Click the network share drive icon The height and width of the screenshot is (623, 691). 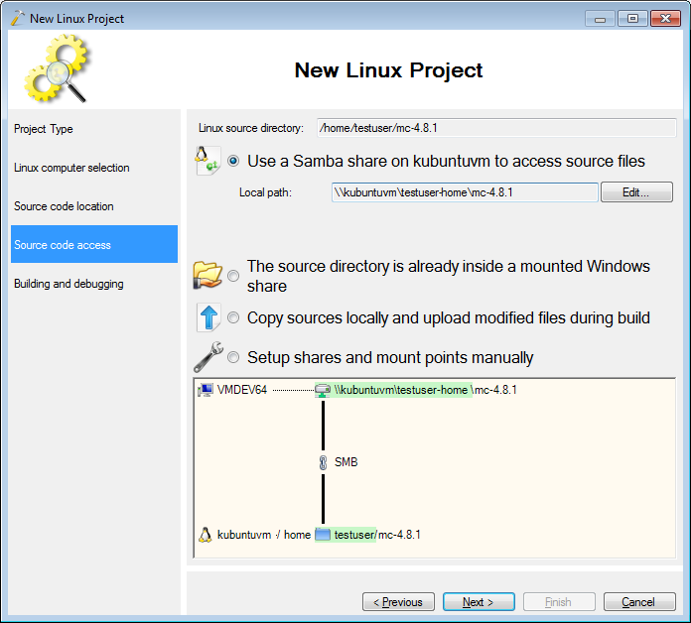pyautogui.click(x=323, y=390)
